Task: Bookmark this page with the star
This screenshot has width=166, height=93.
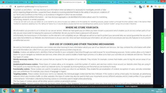Action: tap(135, 6)
